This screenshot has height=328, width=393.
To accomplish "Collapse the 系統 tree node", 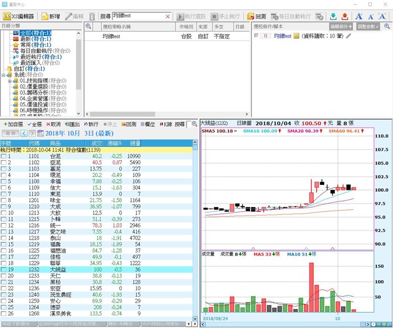I will pos(4,75).
